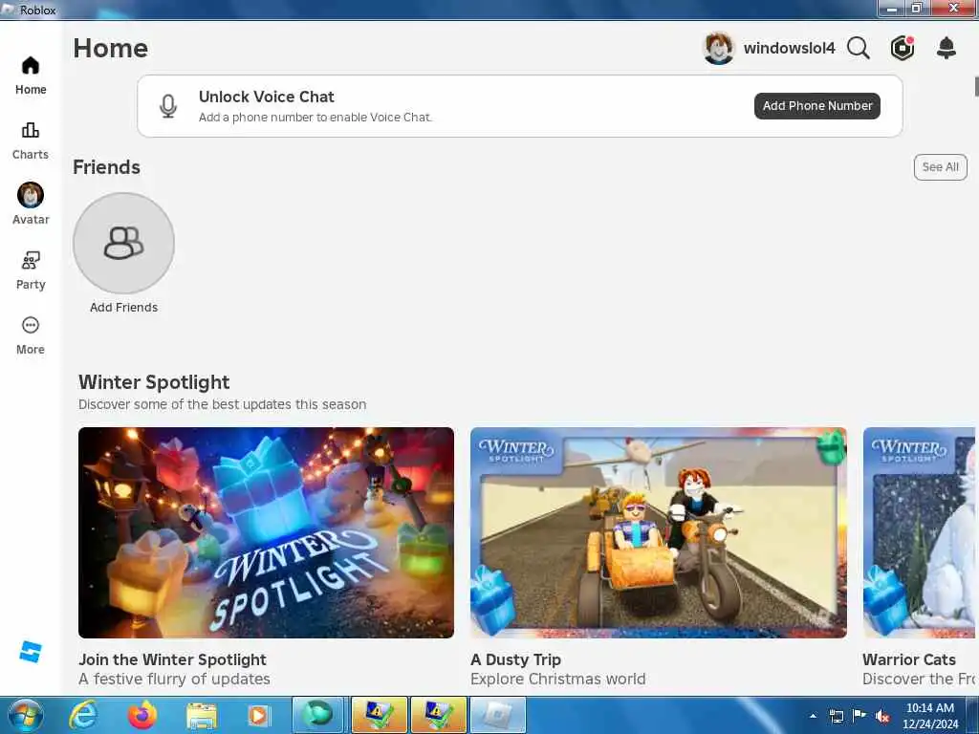Screen dimensions: 979x734
Task: Click the Unlock Voice Chat heading
Action: click(267, 97)
